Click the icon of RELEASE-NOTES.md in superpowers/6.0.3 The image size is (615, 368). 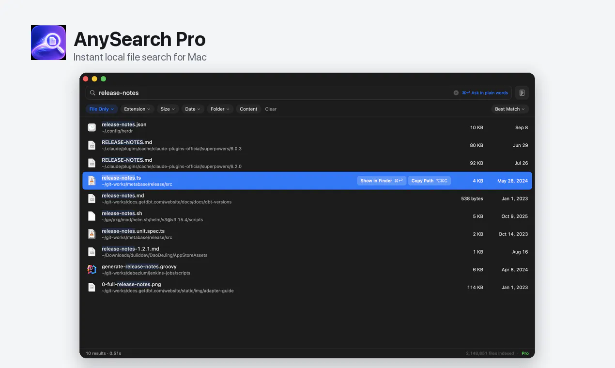(92, 145)
